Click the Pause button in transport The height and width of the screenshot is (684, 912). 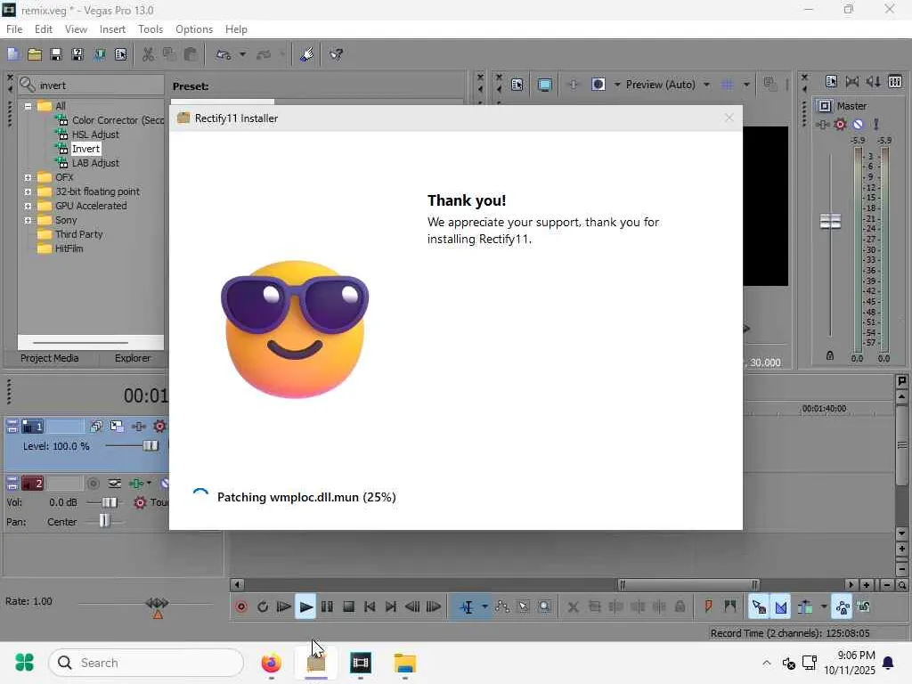pos(327,607)
